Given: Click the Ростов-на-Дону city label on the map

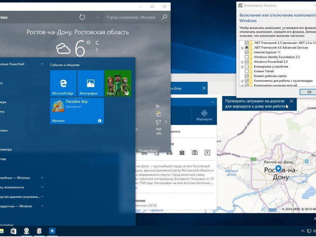Looking at the screenshot, I should (x=280, y=173).
